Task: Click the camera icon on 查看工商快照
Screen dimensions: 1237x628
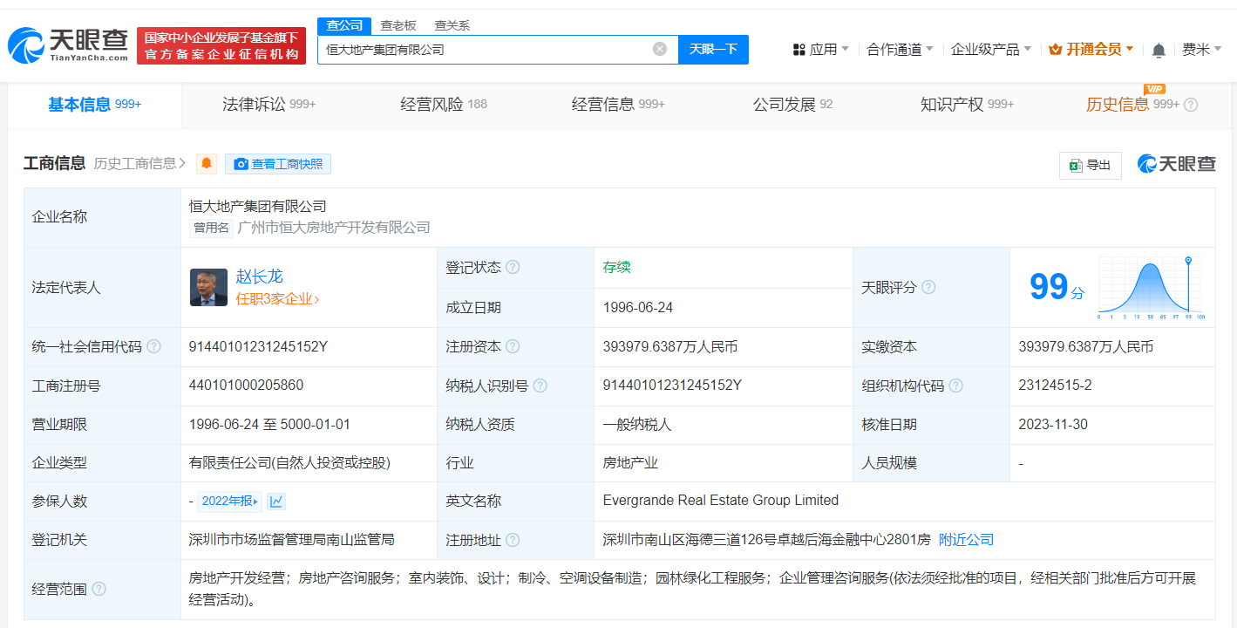Action: pyautogui.click(x=241, y=163)
